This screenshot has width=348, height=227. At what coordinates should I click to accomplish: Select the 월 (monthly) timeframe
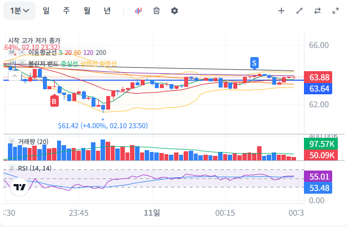[86, 11]
